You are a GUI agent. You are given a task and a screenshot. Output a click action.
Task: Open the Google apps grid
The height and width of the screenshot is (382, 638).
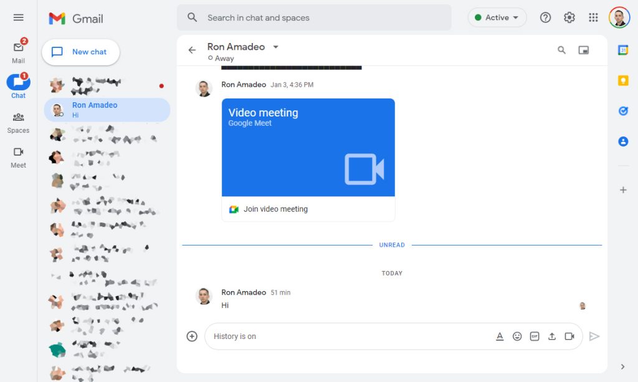pyautogui.click(x=594, y=17)
